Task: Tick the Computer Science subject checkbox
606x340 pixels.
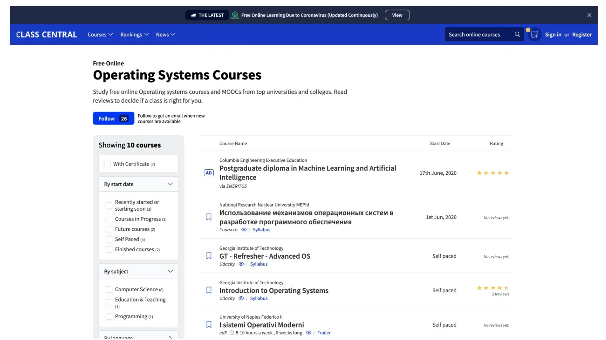Action: click(x=109, y=290)
